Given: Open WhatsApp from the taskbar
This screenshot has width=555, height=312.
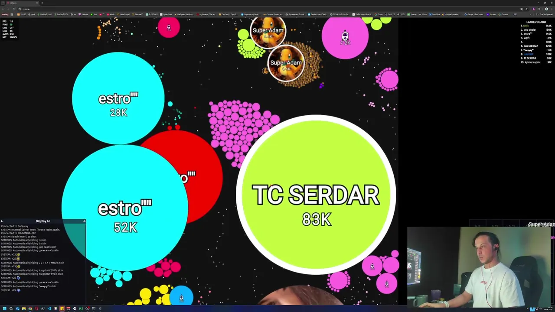Looking at the screenshot, I should pos(81,309).
